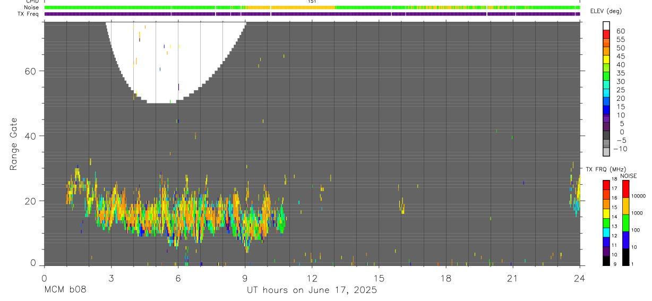652x301 pixels.
Task: Click the Range Gate axis label
Action: (14, 144)
